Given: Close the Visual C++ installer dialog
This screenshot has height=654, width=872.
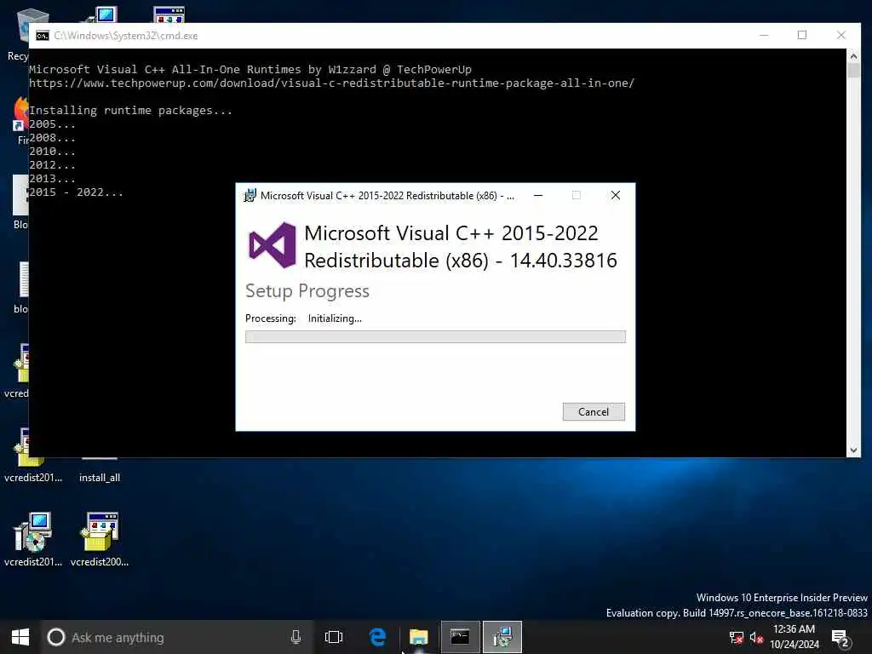Looking at the screenshot, I should tap(615, 195).
